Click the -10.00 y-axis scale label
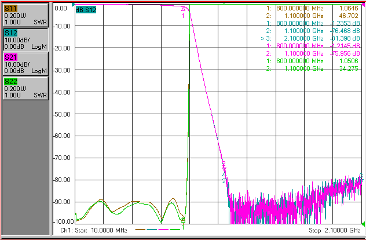 pyautogui.click(x=62, y=26)
